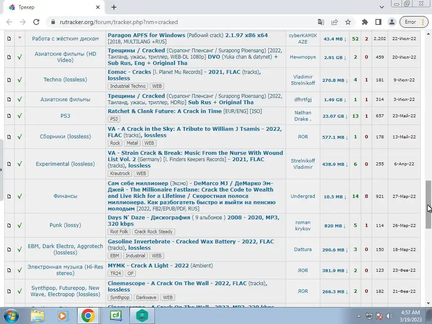
Task: Open author Undergrad profile
Action: tap(303, 196)
